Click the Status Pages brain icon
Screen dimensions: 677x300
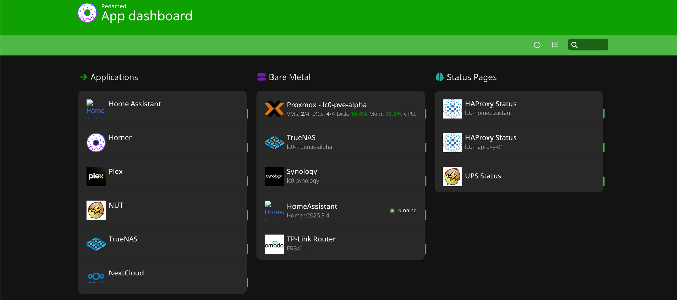(439, 77)
